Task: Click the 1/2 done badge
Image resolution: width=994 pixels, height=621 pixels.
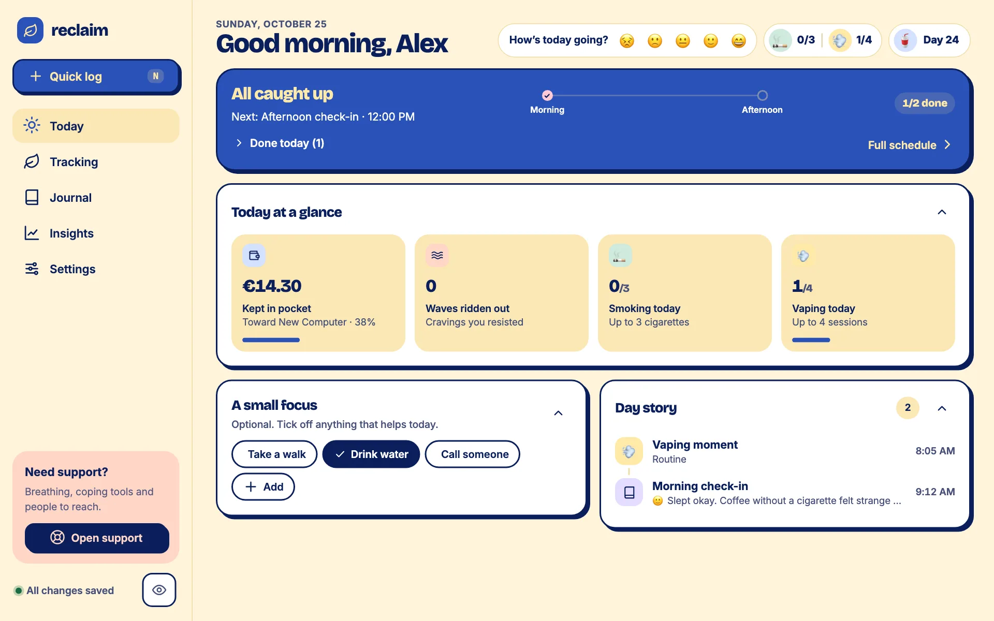Action: [x=925, y=103]
